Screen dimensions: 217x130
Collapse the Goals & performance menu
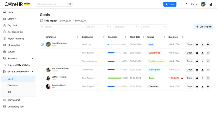coord(32,72)
